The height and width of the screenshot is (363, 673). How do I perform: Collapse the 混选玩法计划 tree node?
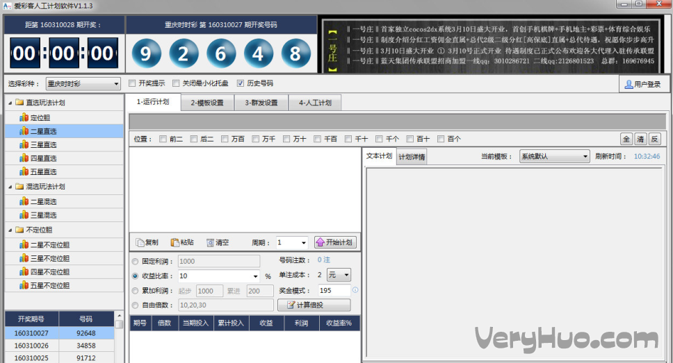click(x=10, y=187)
